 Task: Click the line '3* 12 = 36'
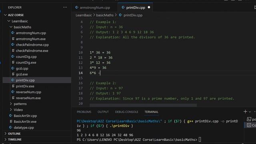tap(100, 63)
